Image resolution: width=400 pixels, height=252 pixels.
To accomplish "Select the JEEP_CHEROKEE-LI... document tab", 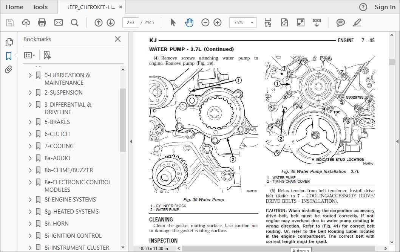I will click(x=91, y=7).
